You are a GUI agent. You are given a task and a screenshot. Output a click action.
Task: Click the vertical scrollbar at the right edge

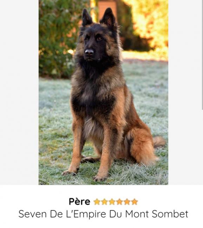202,54
